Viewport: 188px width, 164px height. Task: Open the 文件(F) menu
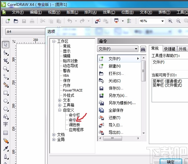coord(18,12)
